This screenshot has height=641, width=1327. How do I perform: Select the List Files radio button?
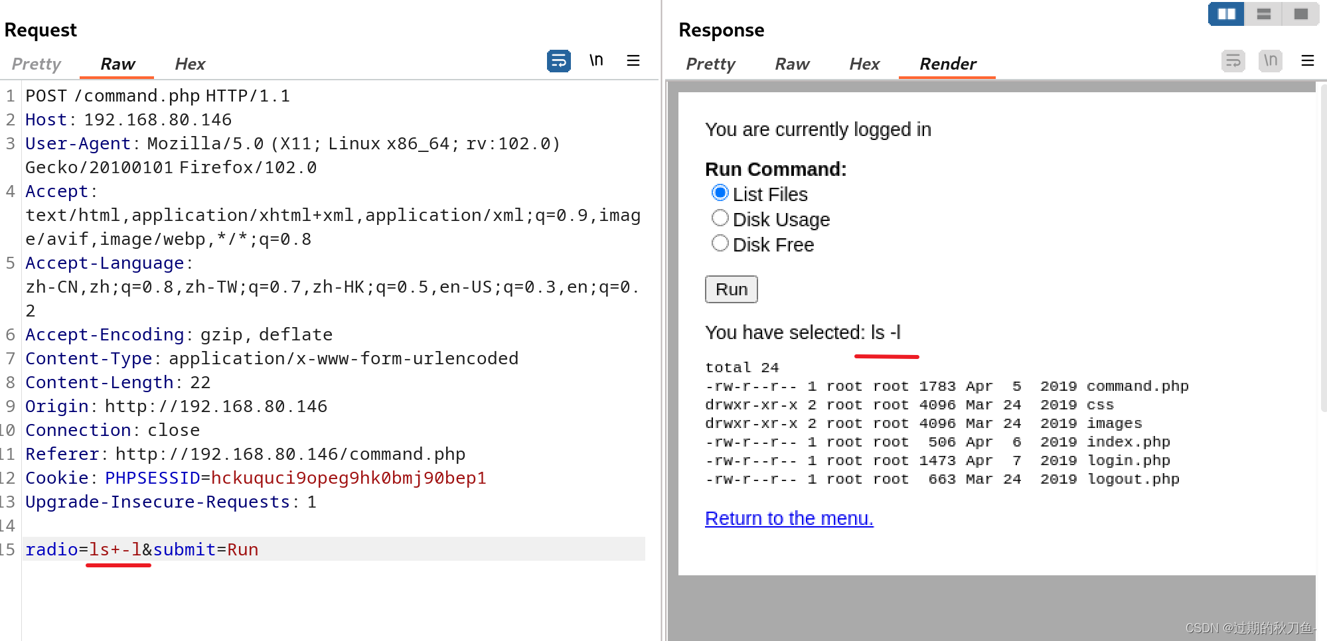(x=720, y=193)
